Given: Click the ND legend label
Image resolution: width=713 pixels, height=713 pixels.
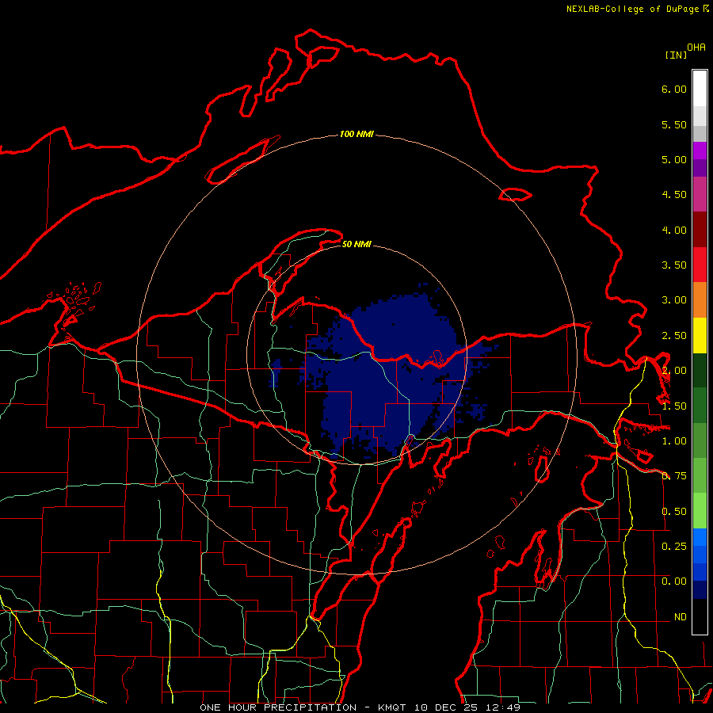Looking at the screenshot, I should (x=681, y=617).
